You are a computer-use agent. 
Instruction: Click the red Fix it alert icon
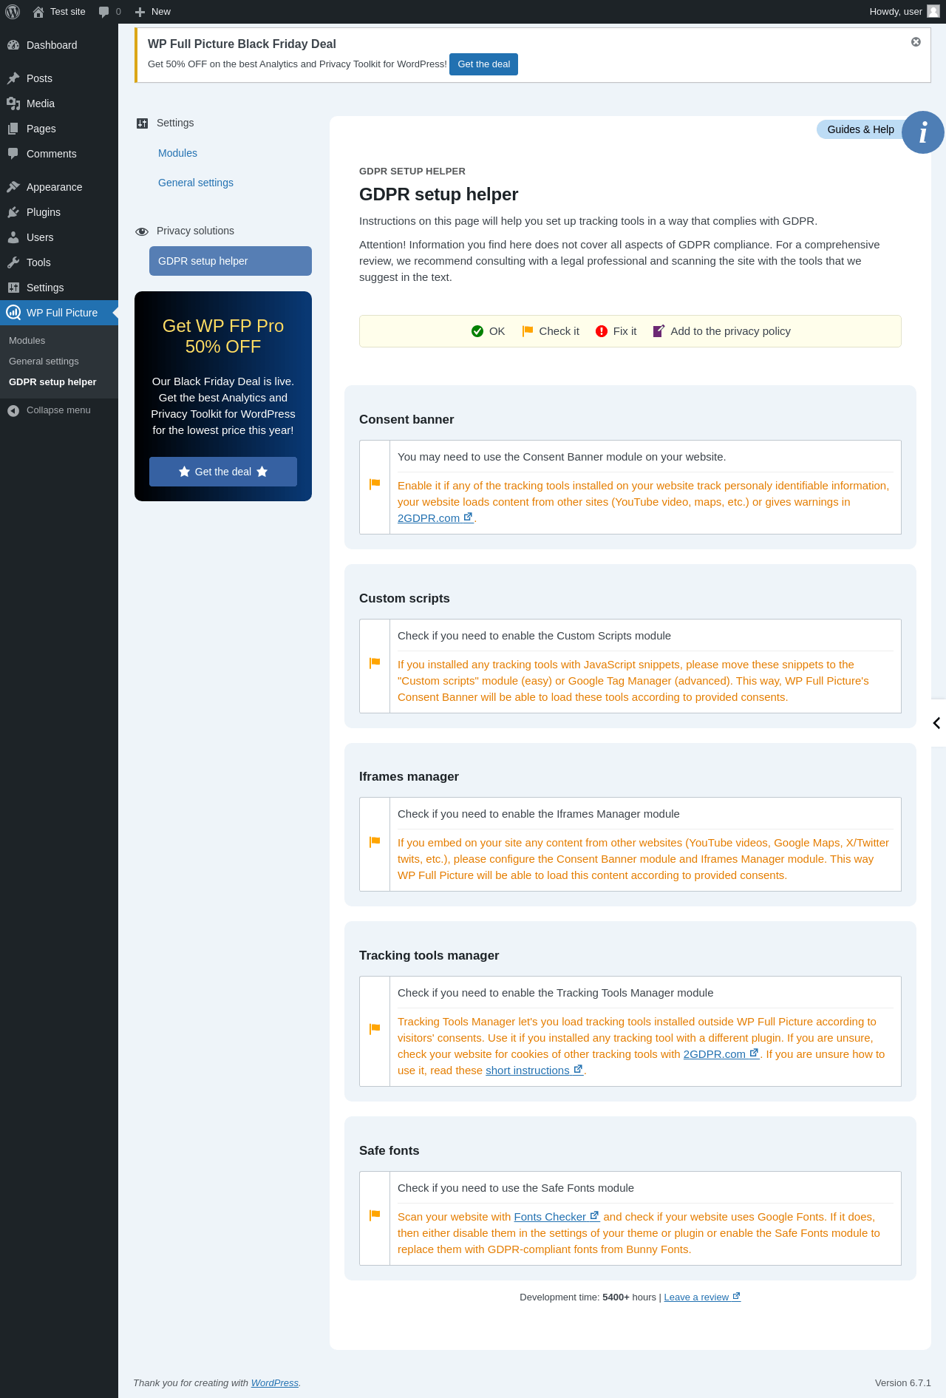(602, 331)
